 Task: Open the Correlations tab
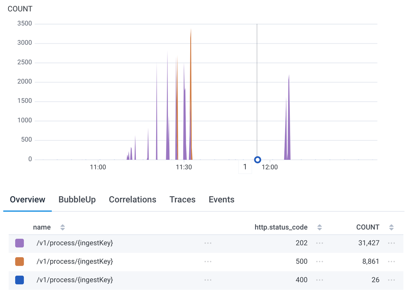(x=132, y=199)
